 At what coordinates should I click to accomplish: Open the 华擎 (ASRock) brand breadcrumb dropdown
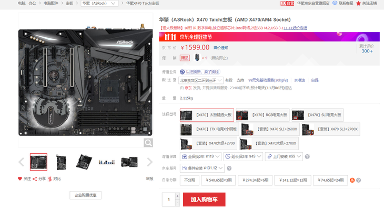99,3
